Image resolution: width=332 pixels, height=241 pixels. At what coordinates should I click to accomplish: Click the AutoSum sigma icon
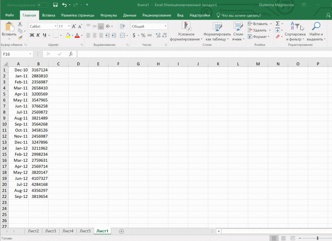coord(277,24)
